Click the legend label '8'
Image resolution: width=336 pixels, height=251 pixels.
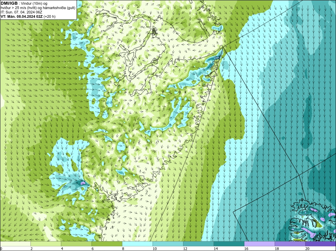[x=123, y=249]
